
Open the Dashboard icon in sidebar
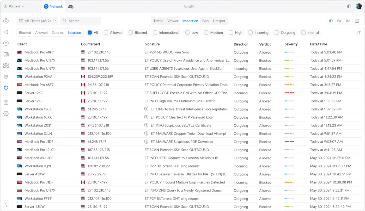coord(6,21)
